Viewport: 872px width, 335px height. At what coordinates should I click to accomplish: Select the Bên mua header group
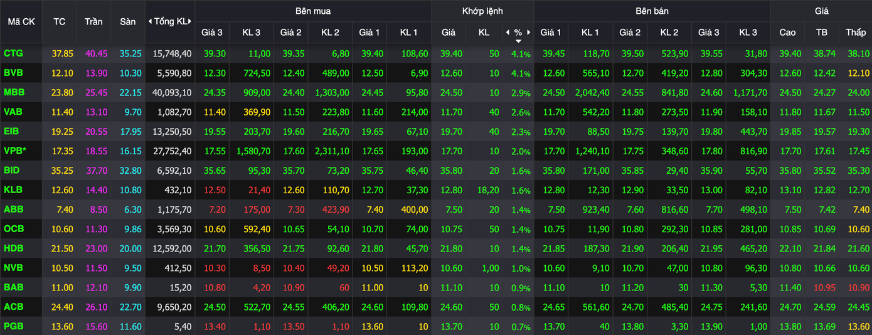(313, 11)
